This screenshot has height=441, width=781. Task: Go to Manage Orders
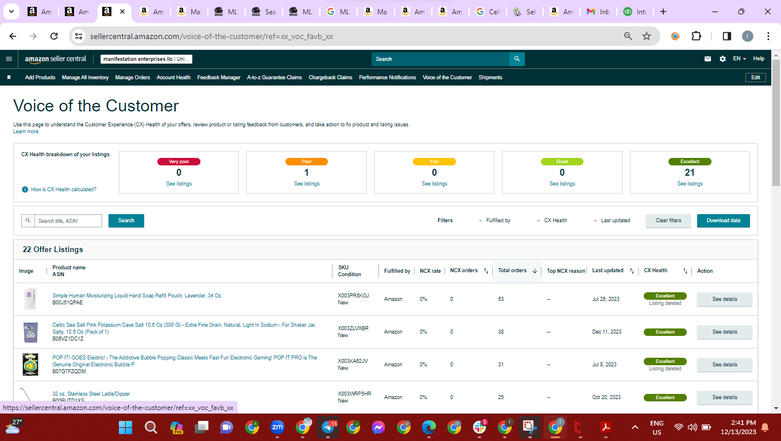tap(133, 78)
